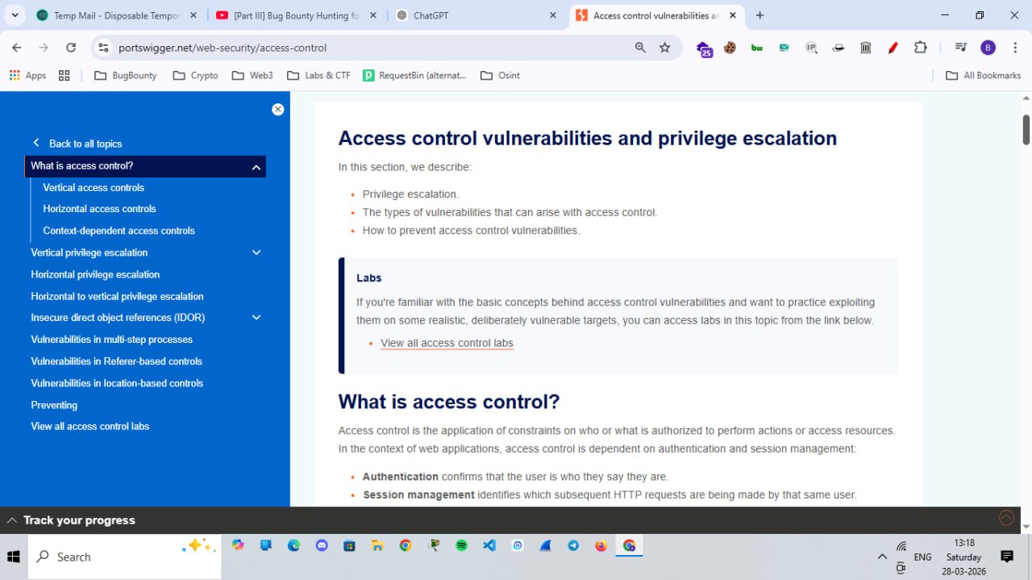Open the Chrome profile 'B' avatar
The width and height of the screenshot is (1032, 580).
tap(988, 48)
